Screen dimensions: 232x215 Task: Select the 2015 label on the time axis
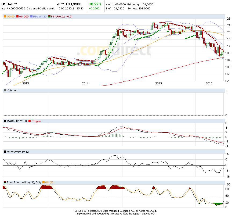pyautogui.click(x=159, y=83)
